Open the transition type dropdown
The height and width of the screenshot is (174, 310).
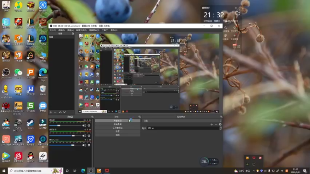click(182, 121)
